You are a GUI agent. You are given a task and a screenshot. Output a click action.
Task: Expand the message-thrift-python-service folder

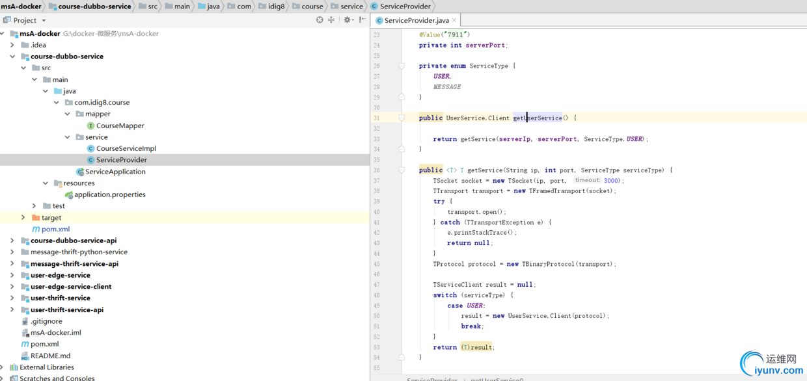pos(12,252)
